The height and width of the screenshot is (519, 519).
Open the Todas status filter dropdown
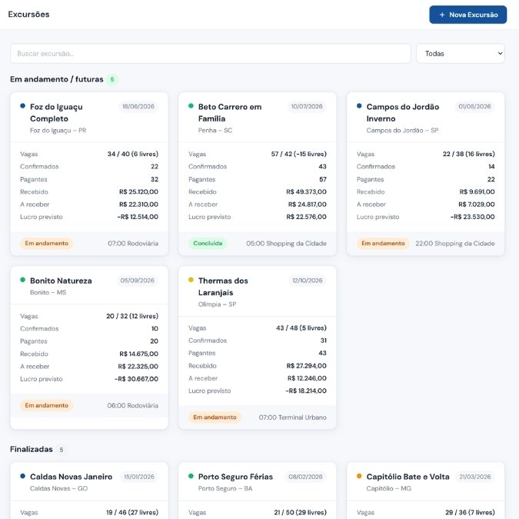pyautogui.click(x=461, y=54)
